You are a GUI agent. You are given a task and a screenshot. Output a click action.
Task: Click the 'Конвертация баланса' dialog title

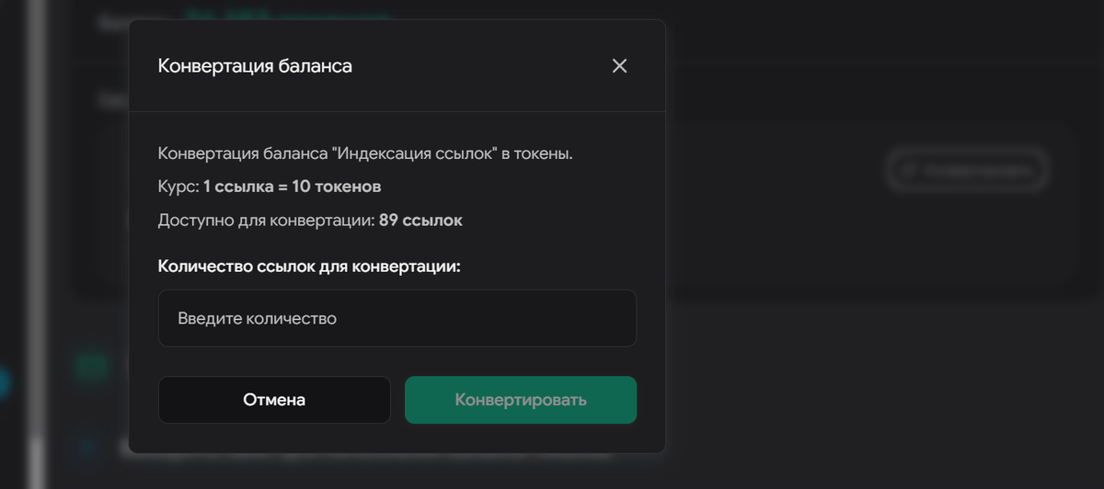point(255,66)
